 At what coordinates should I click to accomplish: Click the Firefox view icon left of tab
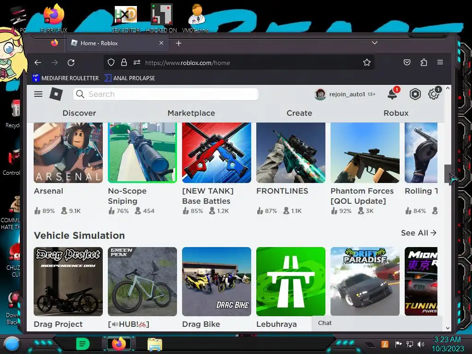click(x=54, y=43)
